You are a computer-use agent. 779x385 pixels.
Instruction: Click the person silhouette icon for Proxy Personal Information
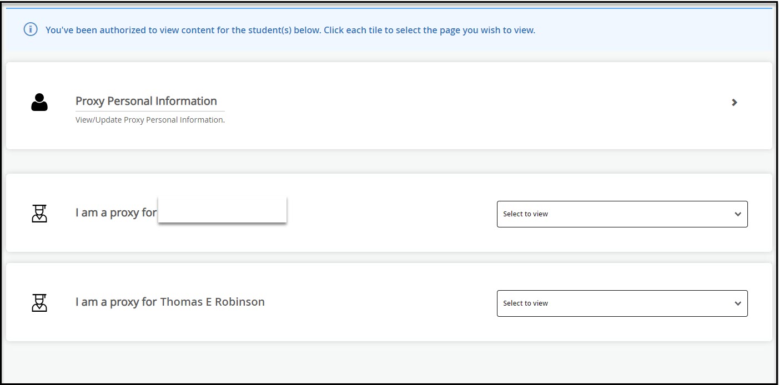pos(39,103)
